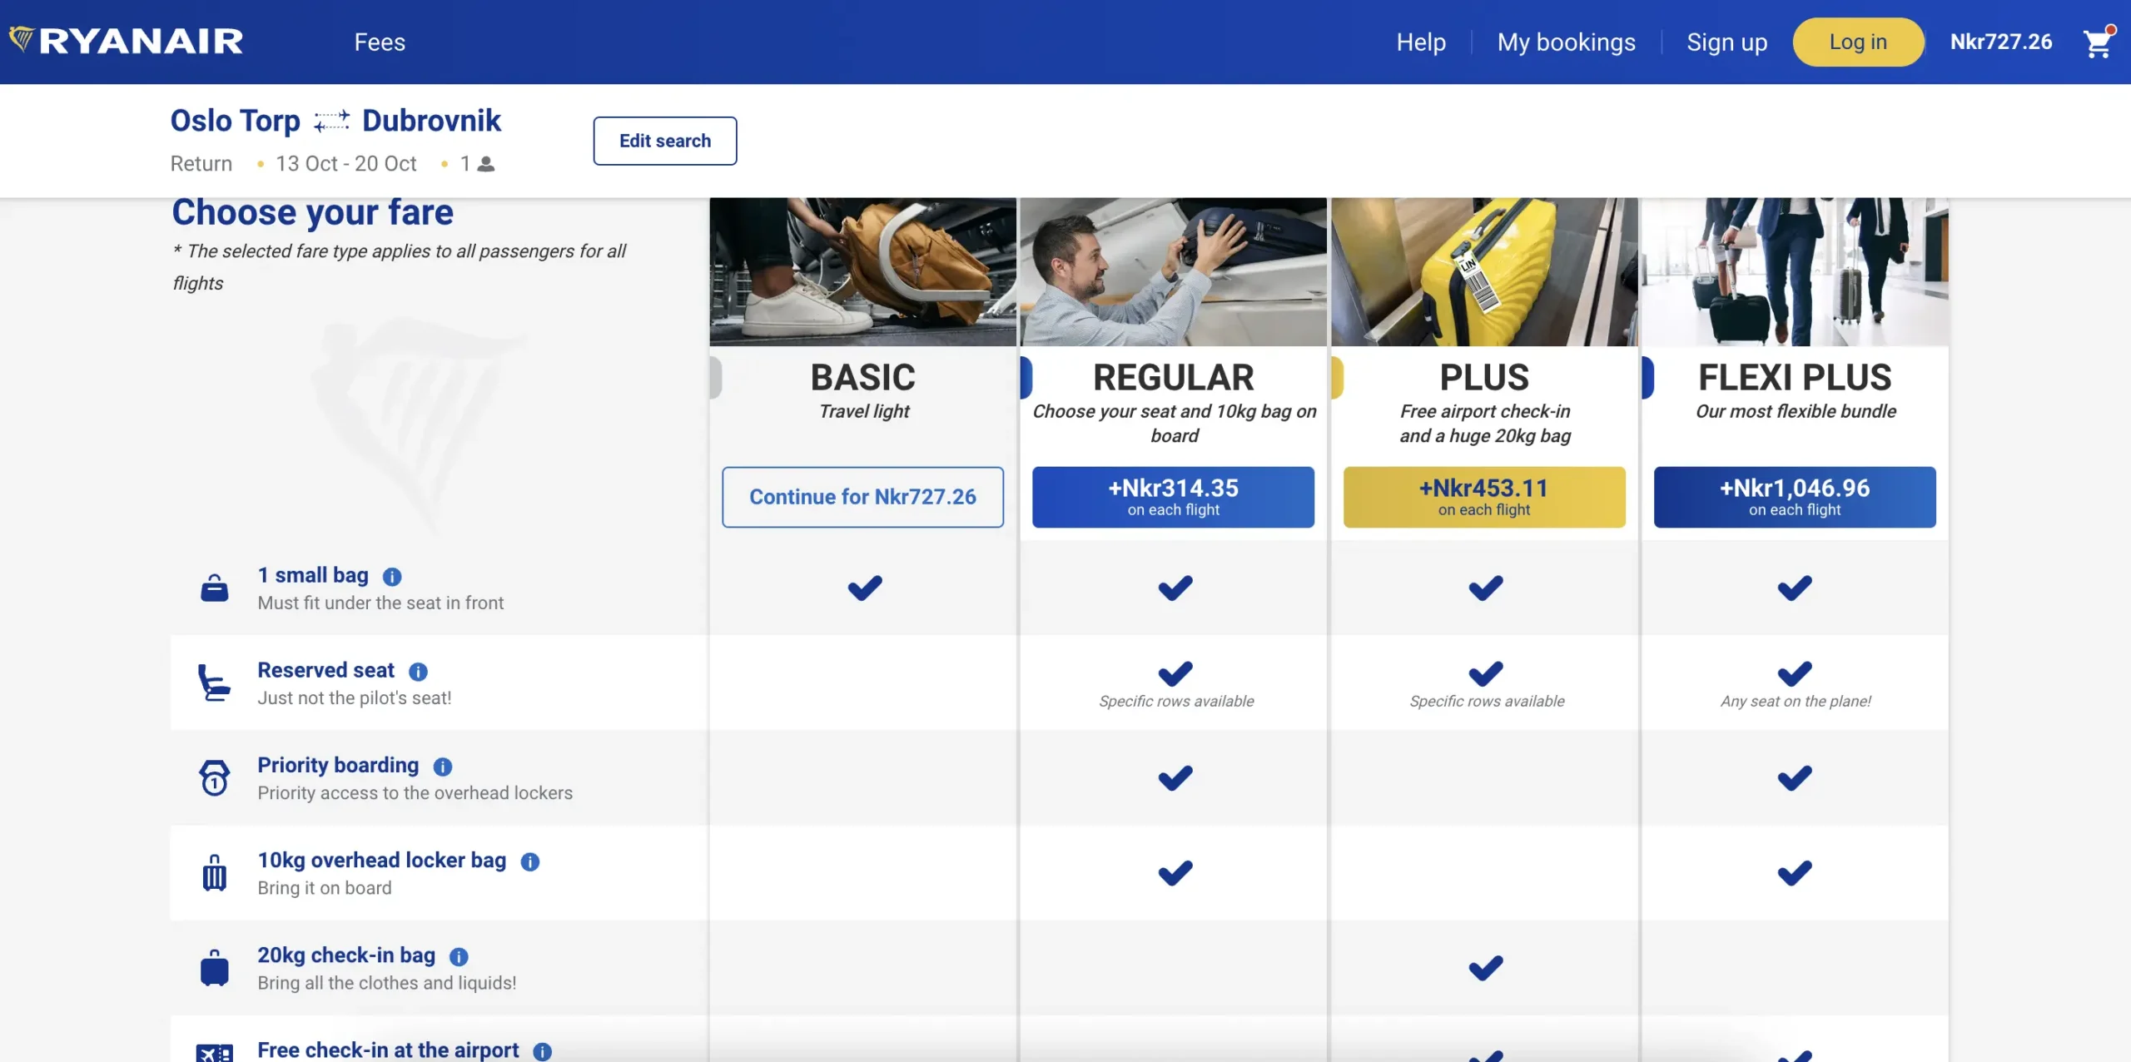2131x1062 pixels.
Task: Click the Ryanair harp logo
Action: (22, 39)
